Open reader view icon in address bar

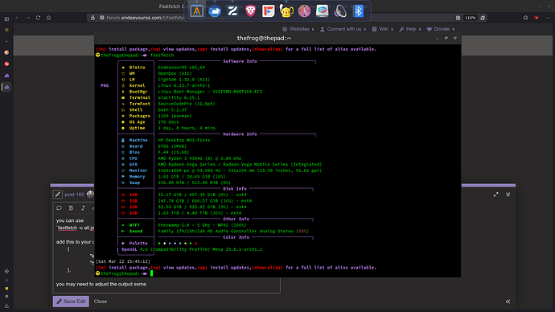coord(458,18)
